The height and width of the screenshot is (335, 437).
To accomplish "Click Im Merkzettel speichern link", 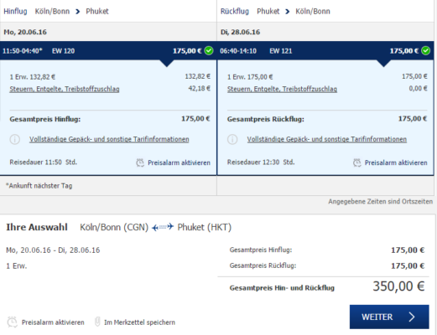I will (139, 322).
